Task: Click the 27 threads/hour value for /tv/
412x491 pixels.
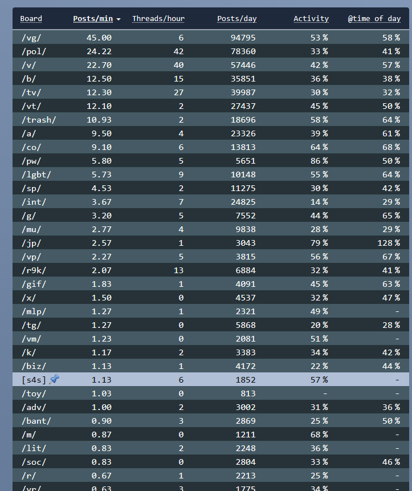Action: coord(178,92)
